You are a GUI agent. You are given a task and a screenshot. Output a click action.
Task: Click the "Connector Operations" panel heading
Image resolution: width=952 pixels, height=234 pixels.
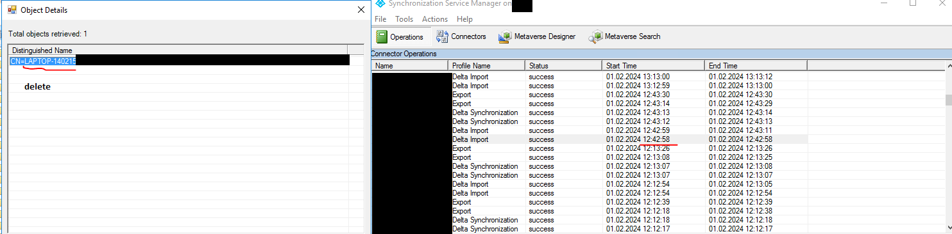404,54
